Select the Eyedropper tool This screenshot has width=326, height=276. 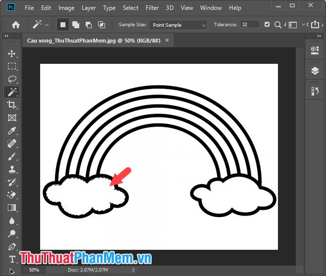coord(12,131)
